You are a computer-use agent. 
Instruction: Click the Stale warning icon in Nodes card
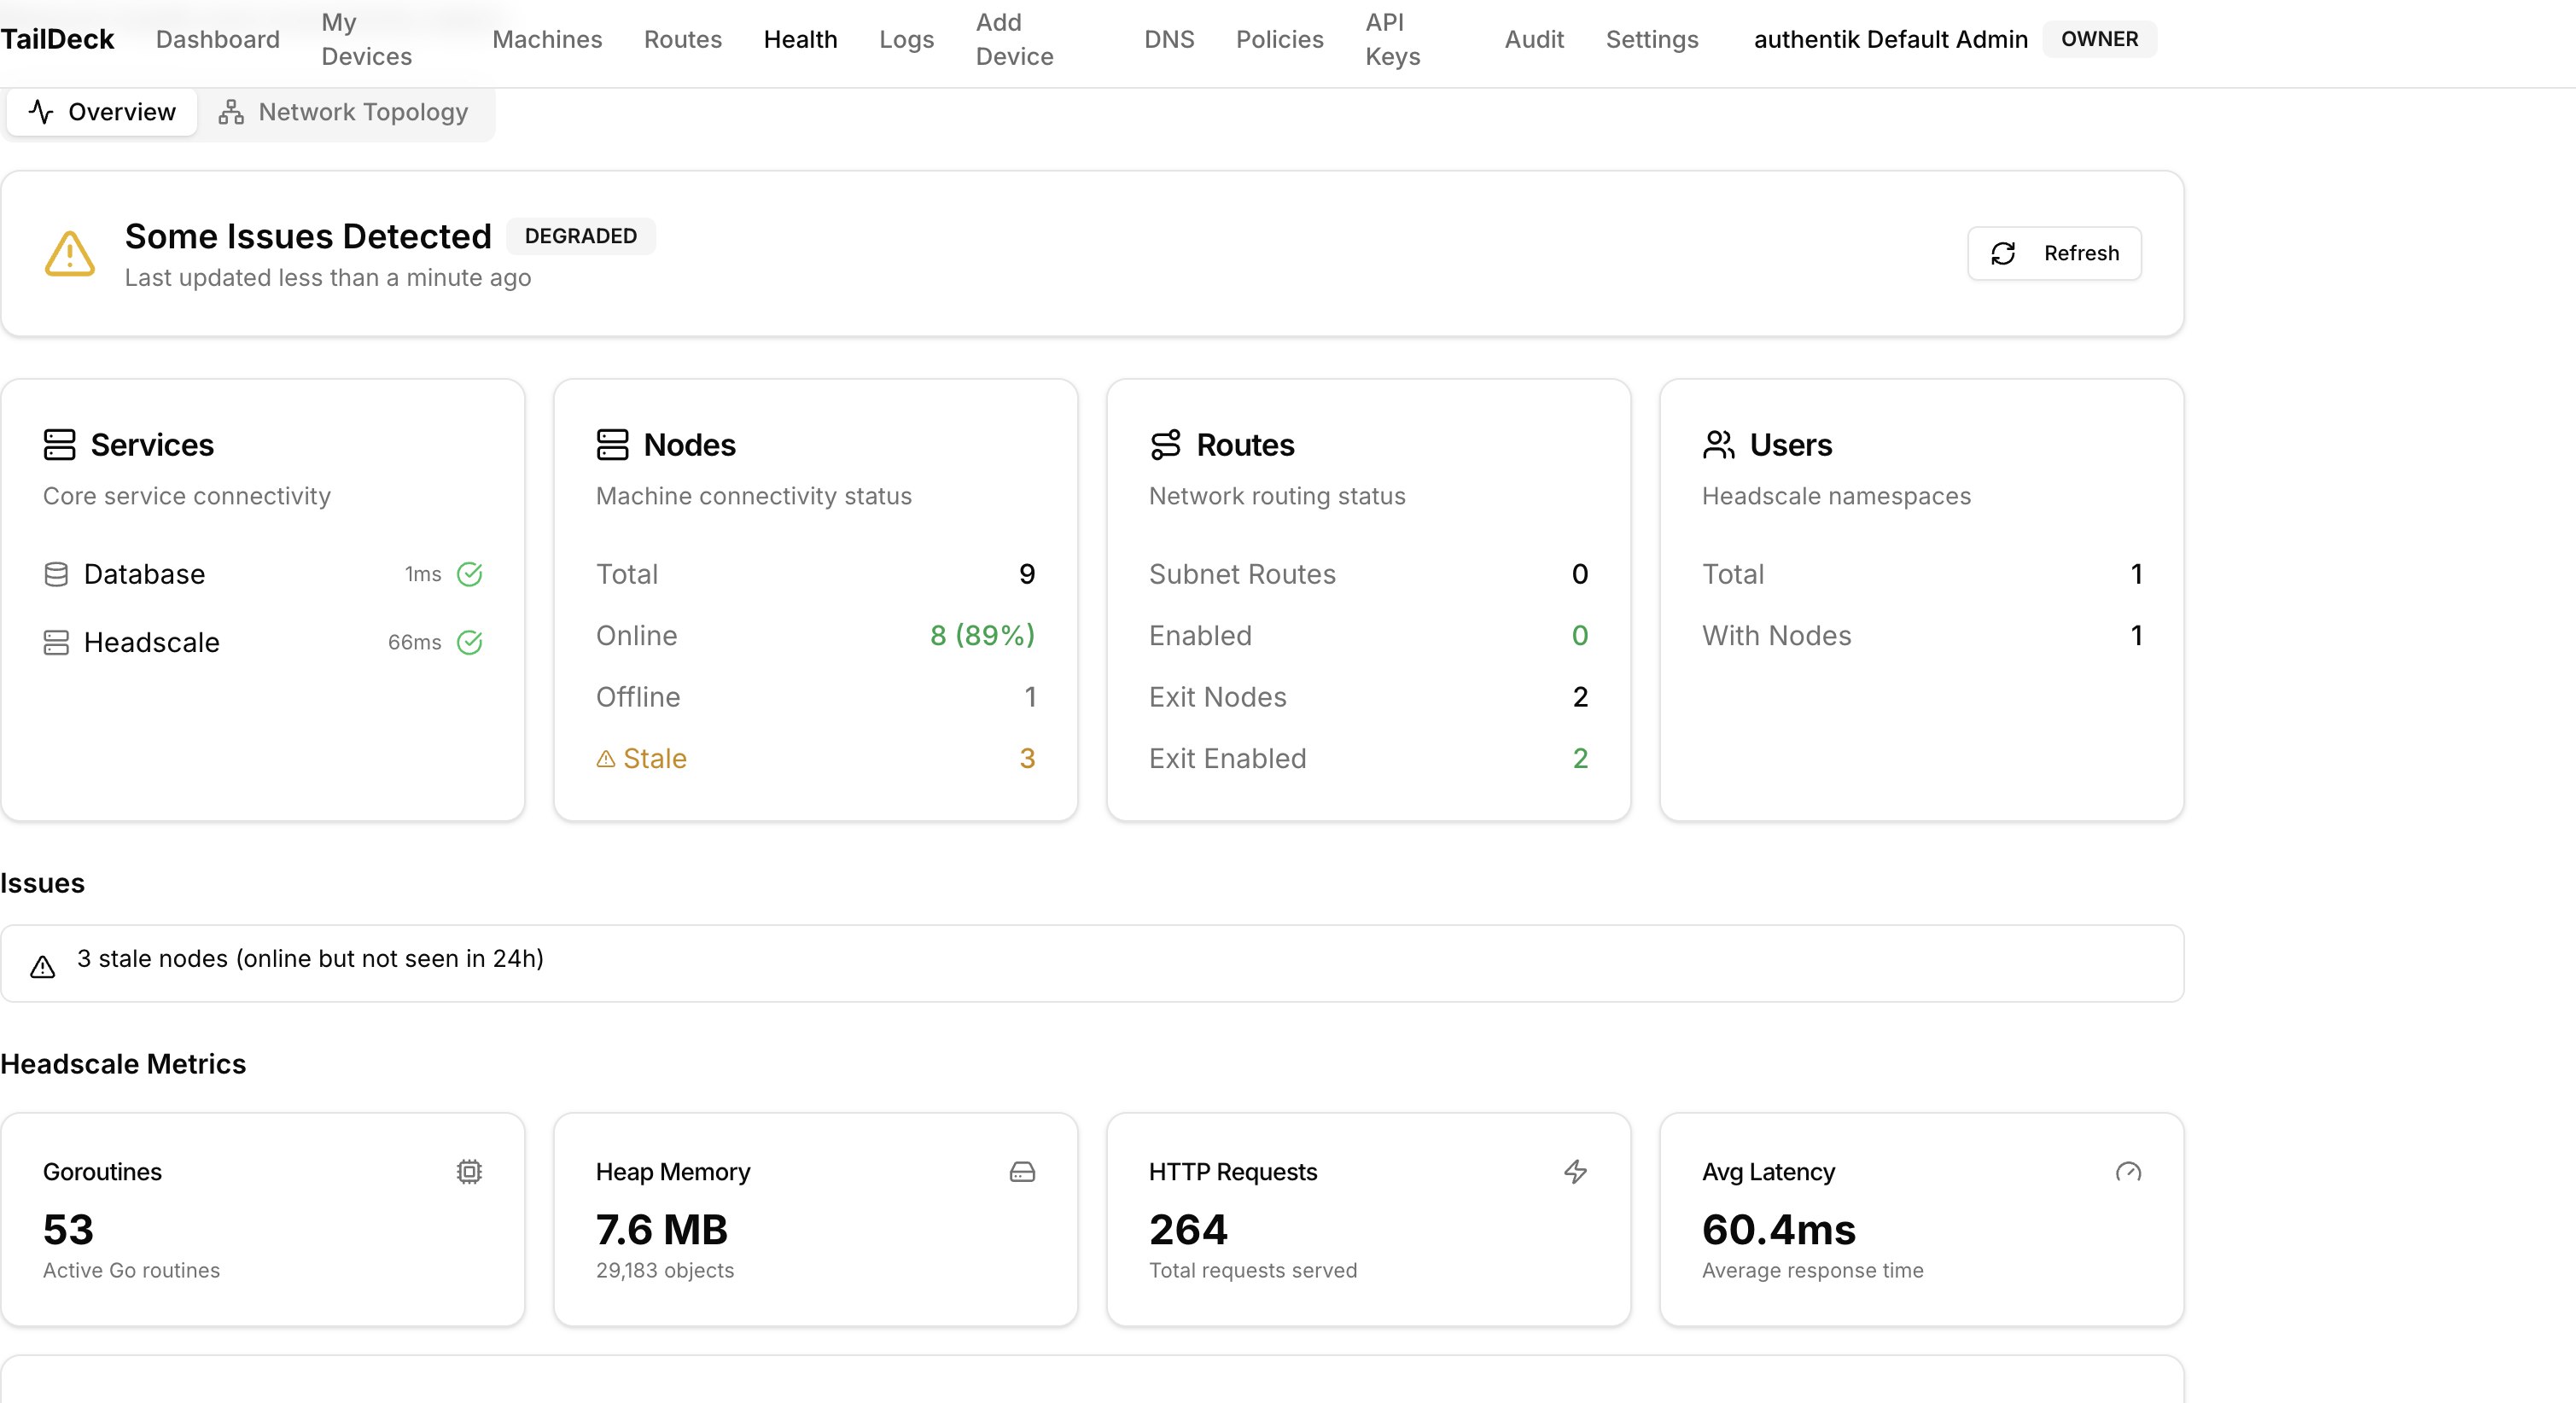(606, 759)
